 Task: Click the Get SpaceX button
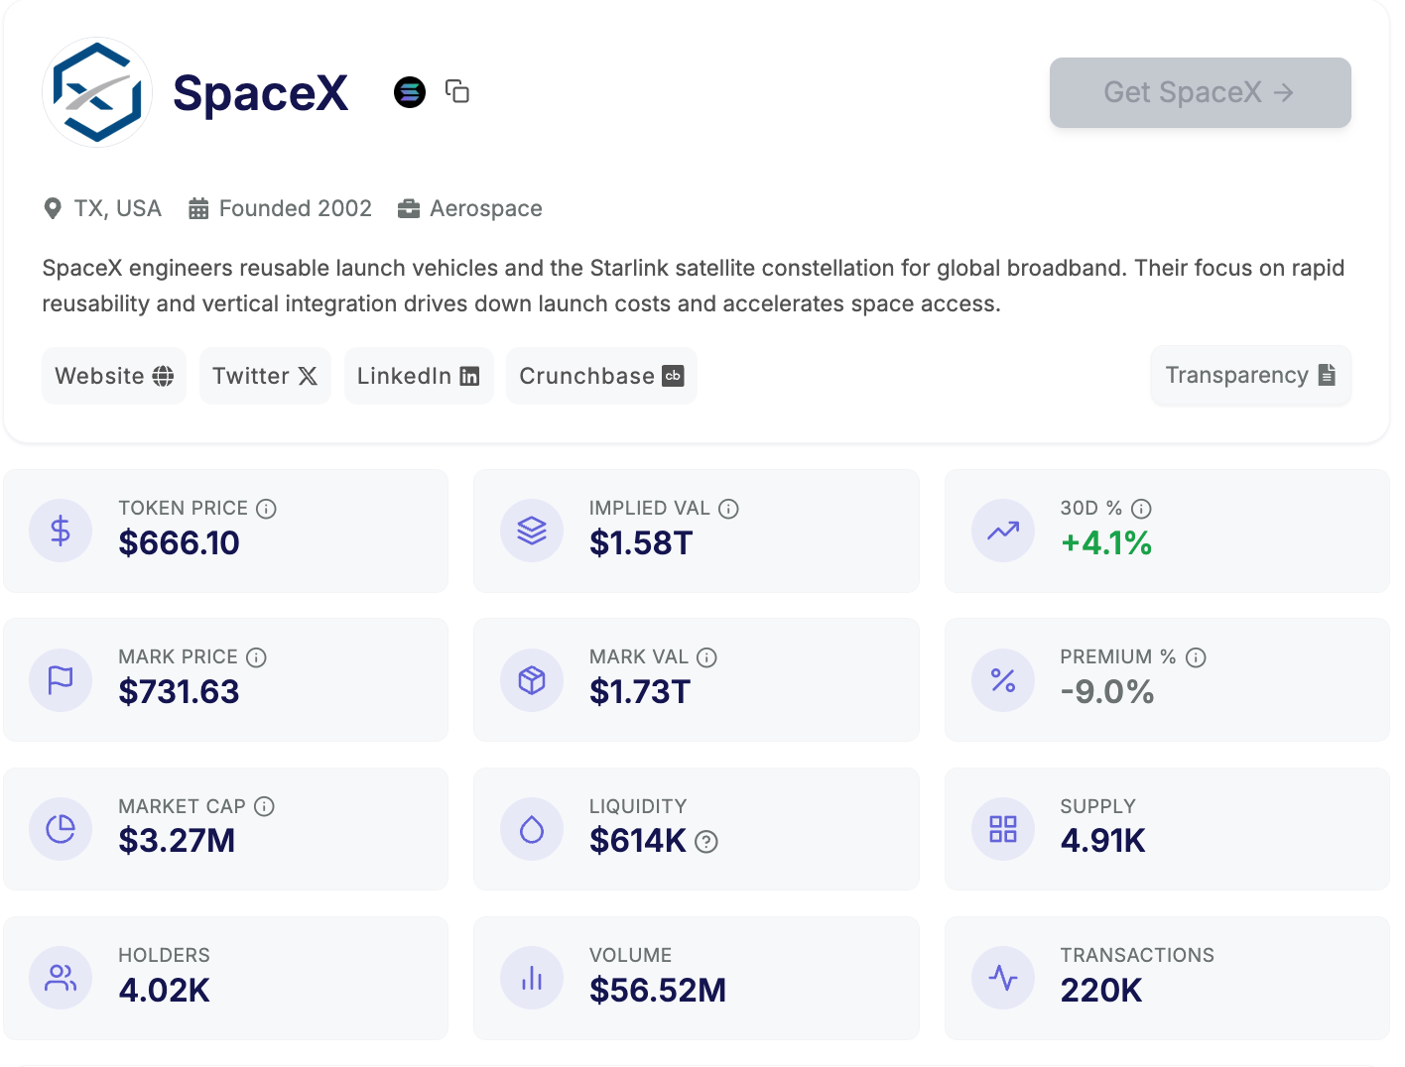[x=1200, y=92]
